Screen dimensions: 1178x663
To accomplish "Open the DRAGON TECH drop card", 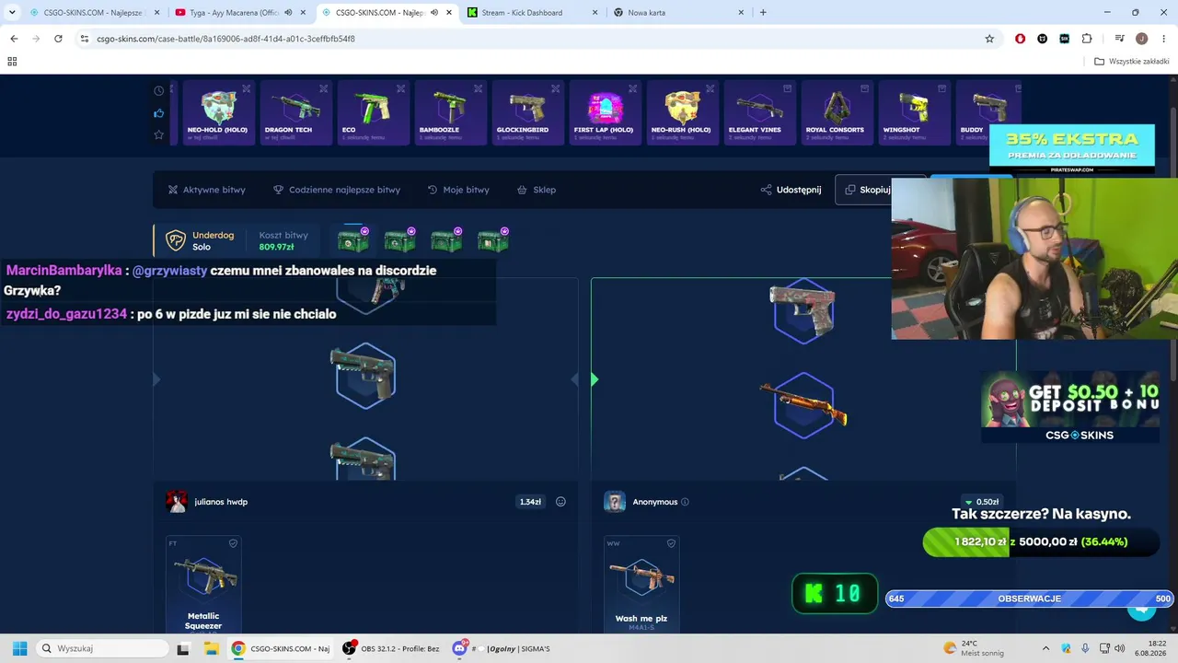I will (296, 112).
